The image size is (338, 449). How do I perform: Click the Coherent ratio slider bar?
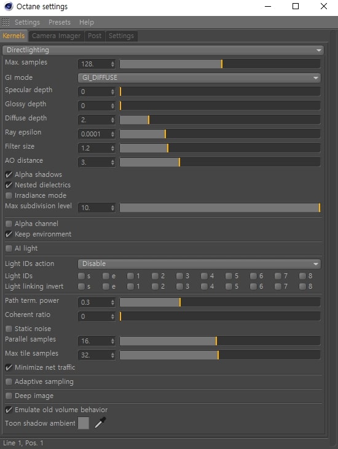pos(220,316)
